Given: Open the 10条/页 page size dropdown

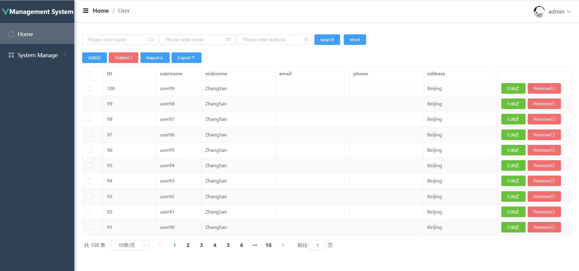Looking at the screenshot, I should pos(130,245).
